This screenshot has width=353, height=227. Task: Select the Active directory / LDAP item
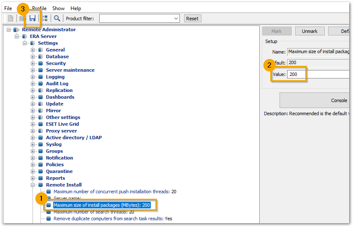point(74,138)
